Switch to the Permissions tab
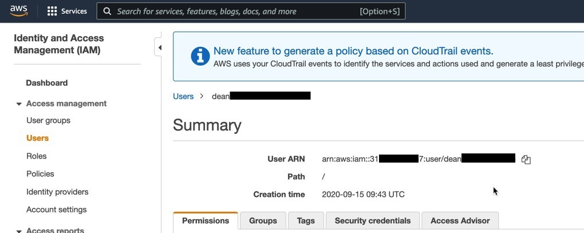The width and height of the screenshot is (584, 233). [206, 221]
